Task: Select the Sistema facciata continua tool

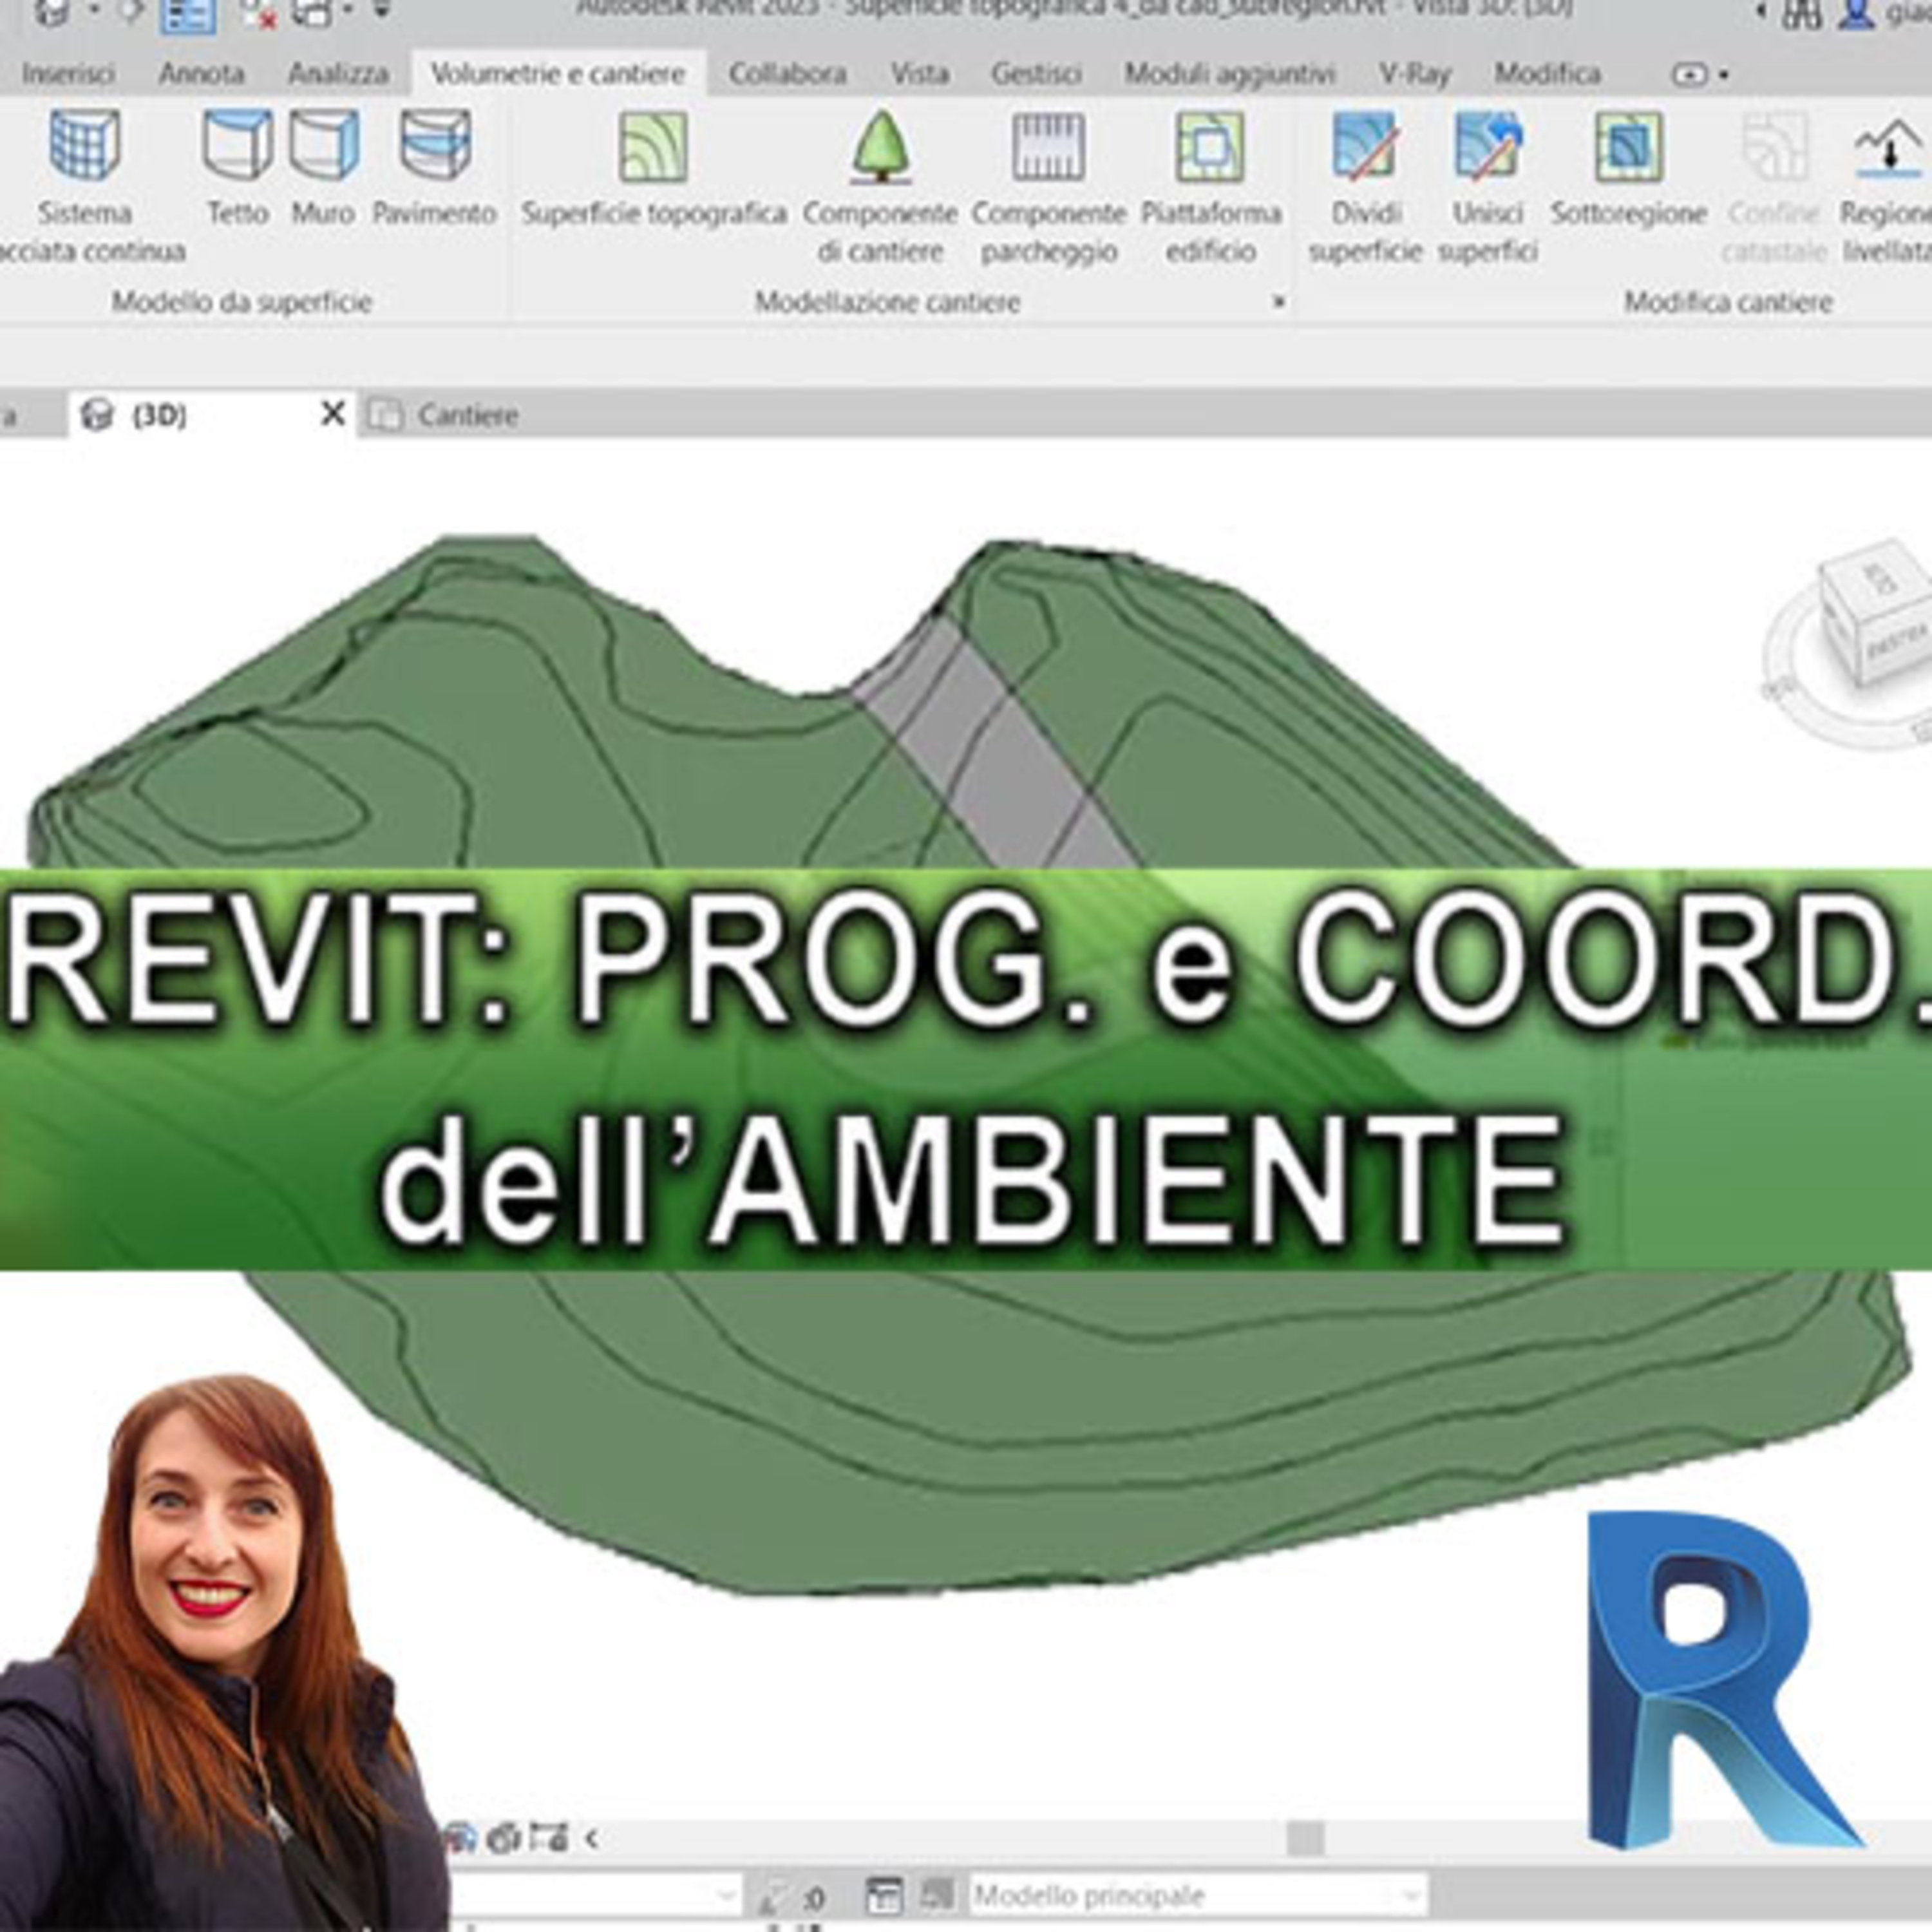Action: click(85, 185)
